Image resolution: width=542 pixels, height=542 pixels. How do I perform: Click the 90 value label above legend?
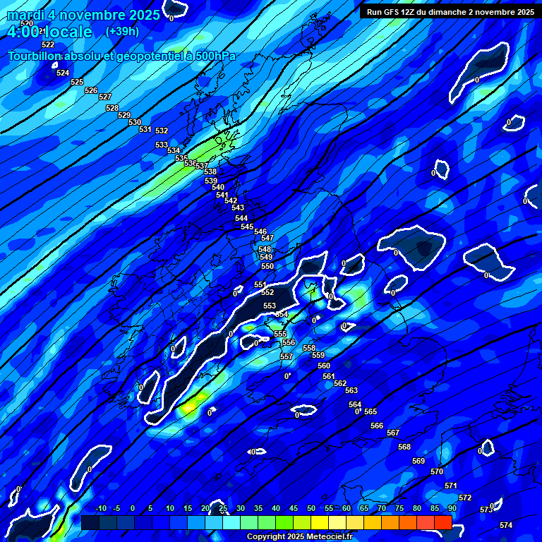pyautogui.click(x=452, y=508)
